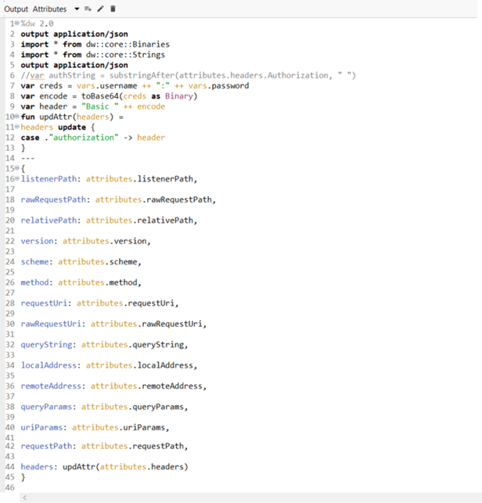Click 'attributes.requestPath' value
482x503 pixels.
tap(132, 446)
